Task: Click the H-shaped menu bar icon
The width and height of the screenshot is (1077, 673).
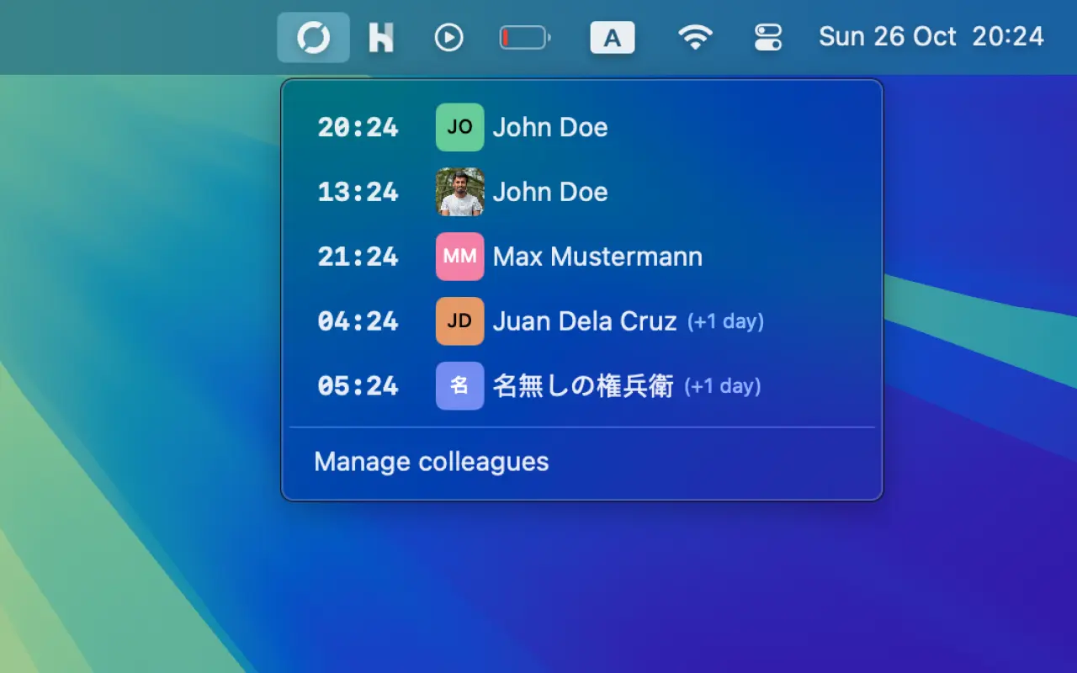Action: click(381, 37)
